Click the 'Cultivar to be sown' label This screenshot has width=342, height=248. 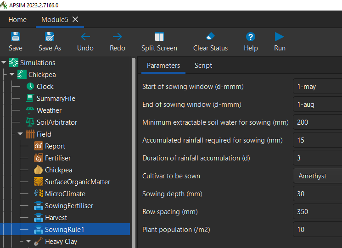click(171, 176)
